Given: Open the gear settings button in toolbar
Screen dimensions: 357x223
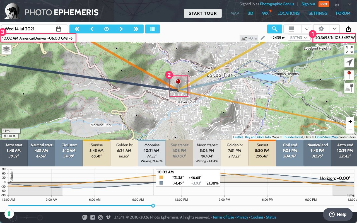Looking at the screenshot, I should (x=321, y=29).
